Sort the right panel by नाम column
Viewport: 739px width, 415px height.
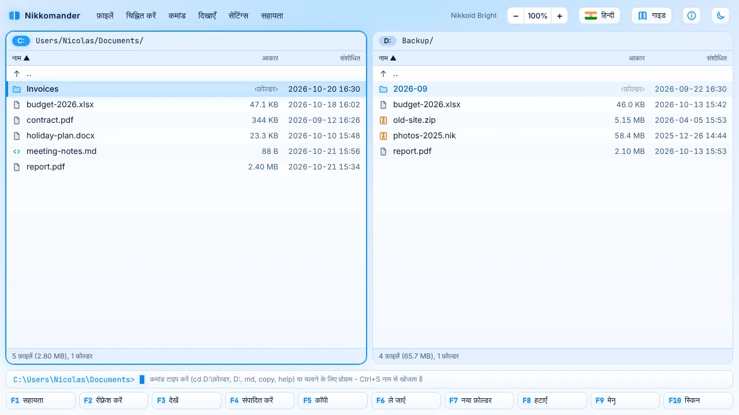(x=387, y=58)
